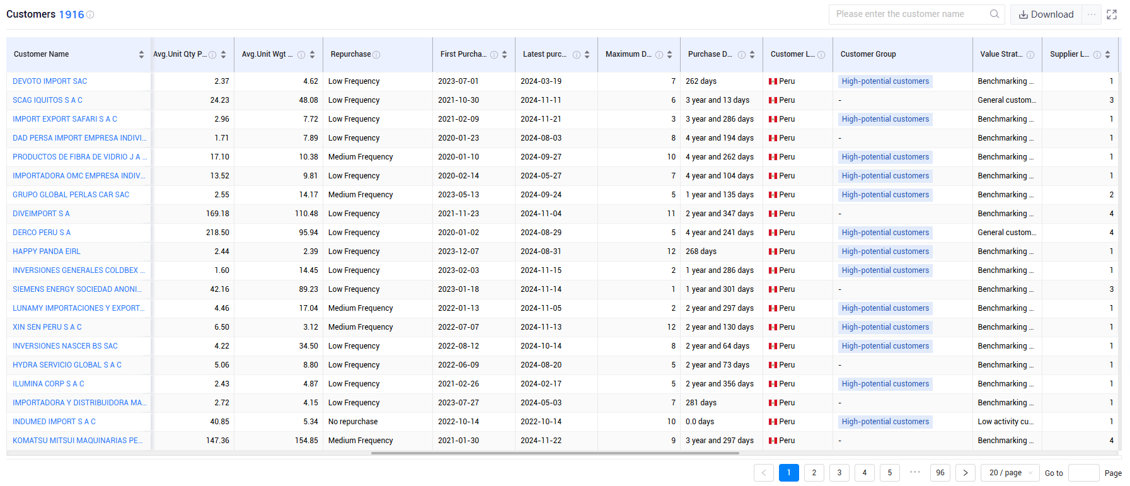This screenshot has width=1130, height=486.
Task: Show info for Value Strat. column
Action: tap(1030, 55)
